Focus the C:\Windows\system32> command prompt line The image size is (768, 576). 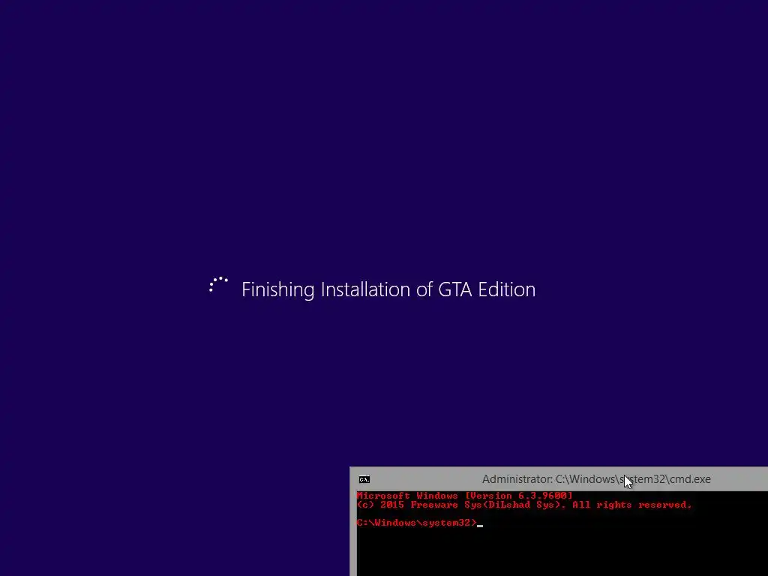click(420, 523)
